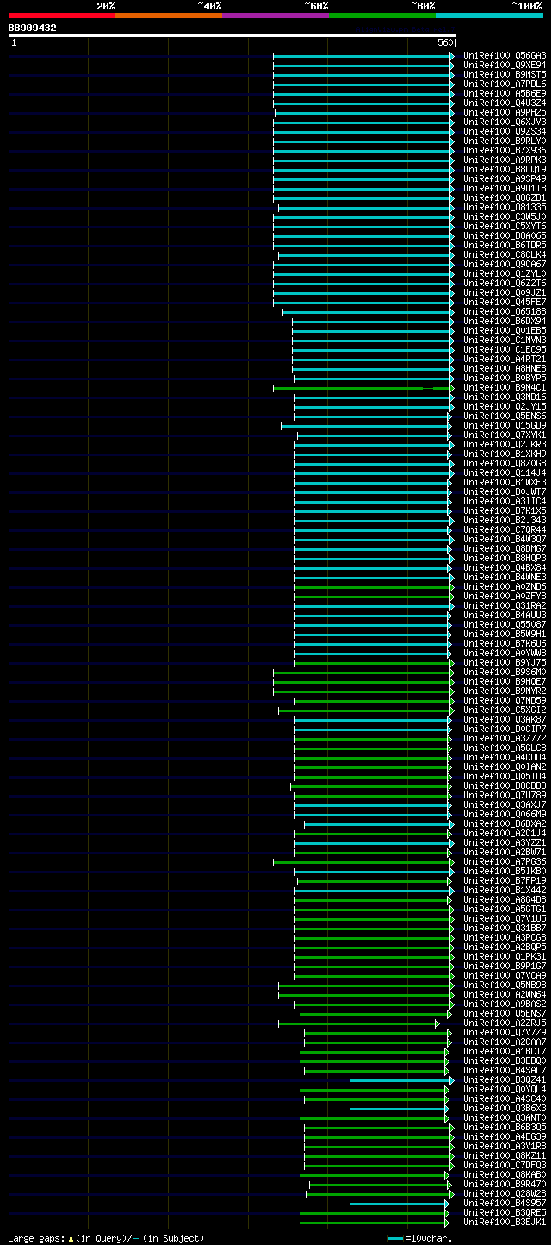Viewport: 551px width, 1245px height.
Task: Choose hit label UniRef100_Q3B6X3
Action: (505, 1109)
